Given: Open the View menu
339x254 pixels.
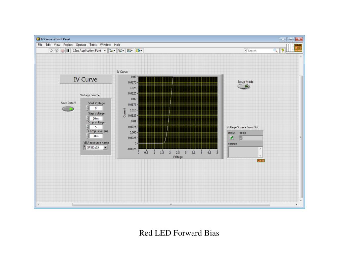Looking at the screenshot, I should pyautogui.click(x=57, y=45).
